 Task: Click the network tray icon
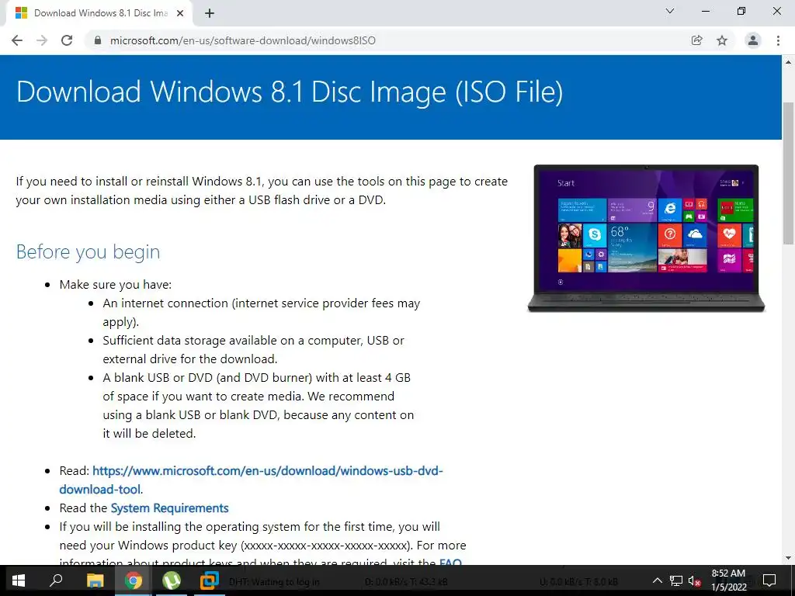point(676,580)
